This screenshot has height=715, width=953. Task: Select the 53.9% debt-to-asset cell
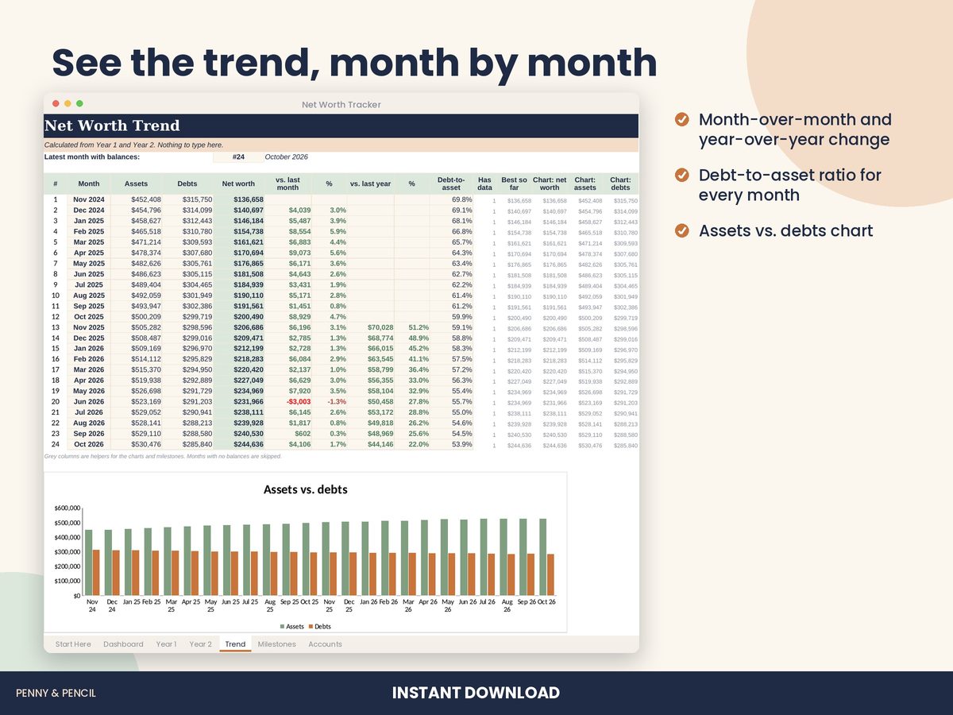tap(451, 444)
